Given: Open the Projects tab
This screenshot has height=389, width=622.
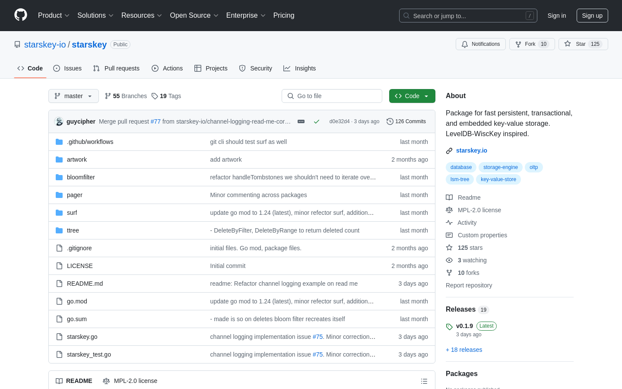Looking at the screenshot, I should coord(211,68).
